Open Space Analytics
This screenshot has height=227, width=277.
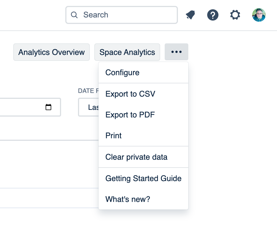coord(127,52)
